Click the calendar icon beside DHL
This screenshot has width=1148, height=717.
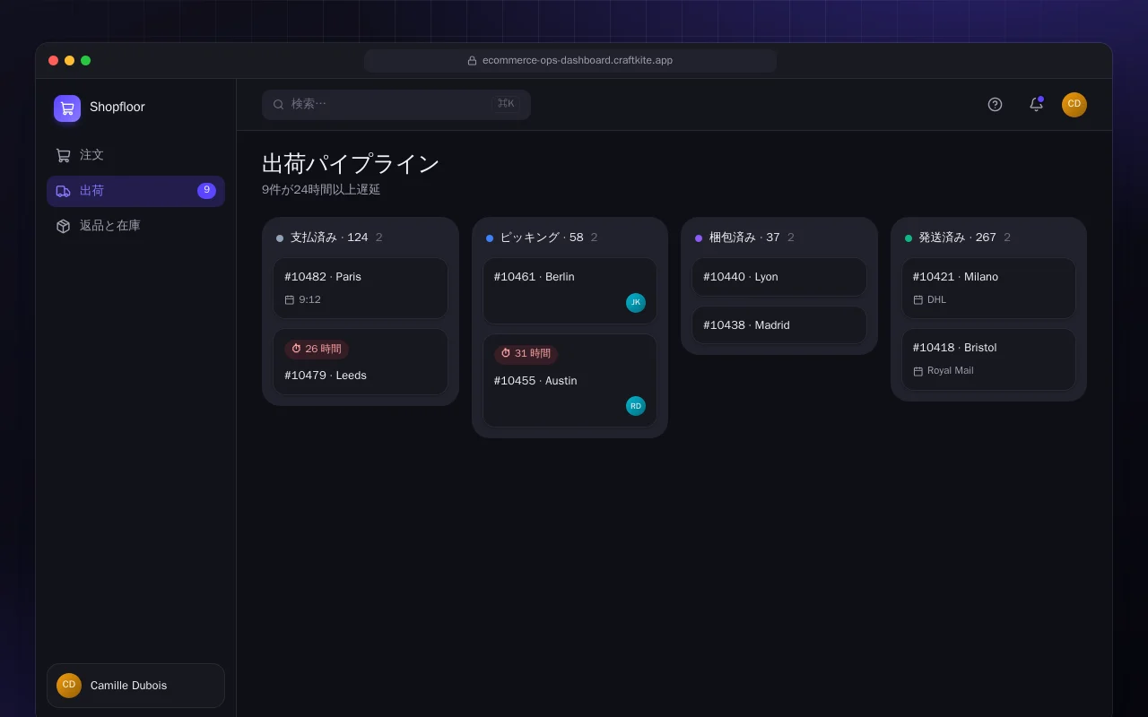(x=918, y=300)
